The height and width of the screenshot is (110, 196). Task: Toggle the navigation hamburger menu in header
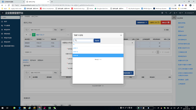(x=2, y=13)
